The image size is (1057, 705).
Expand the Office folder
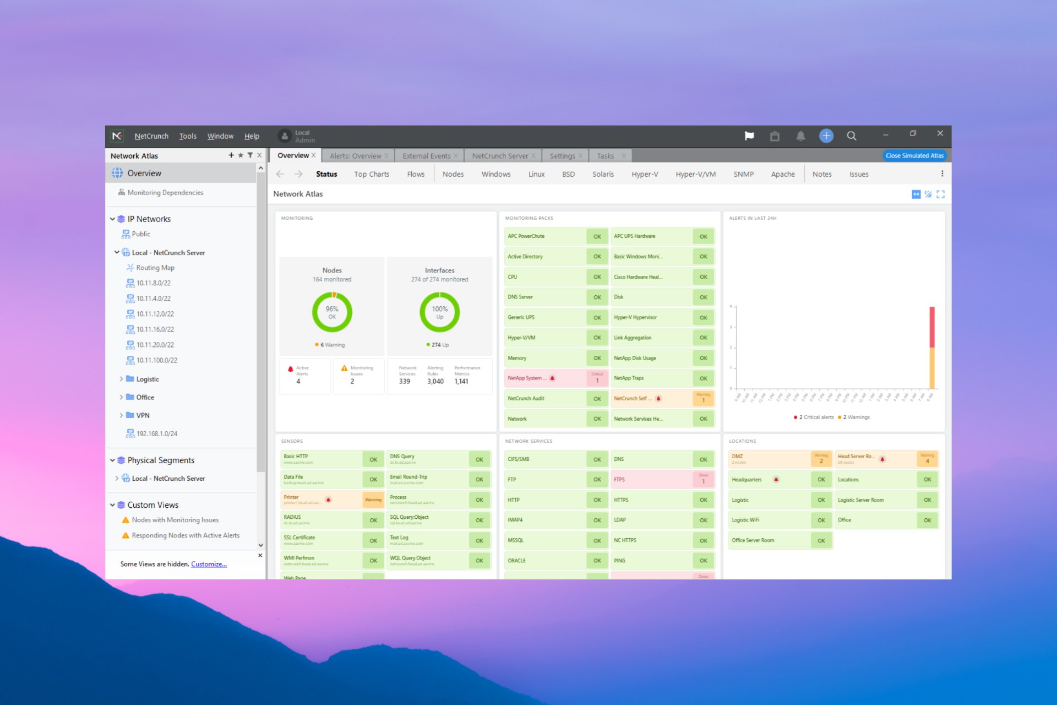click(x=121, y=397)
